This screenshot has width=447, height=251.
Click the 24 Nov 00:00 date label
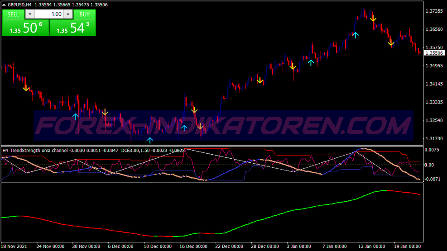click(50, 246)
